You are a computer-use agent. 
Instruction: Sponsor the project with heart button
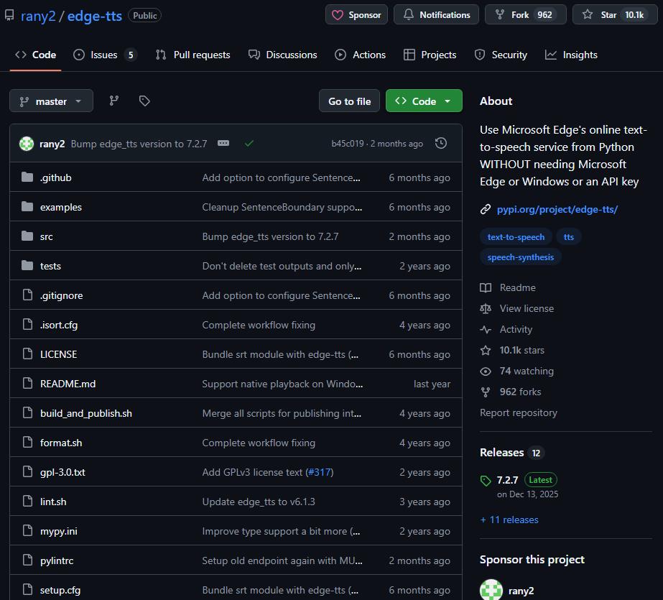356,15
